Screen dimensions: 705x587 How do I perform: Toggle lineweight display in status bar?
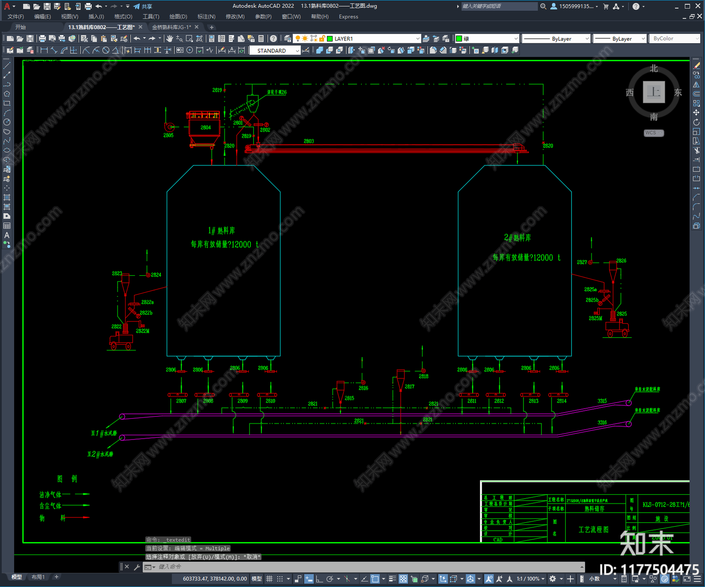click(392, 579)
